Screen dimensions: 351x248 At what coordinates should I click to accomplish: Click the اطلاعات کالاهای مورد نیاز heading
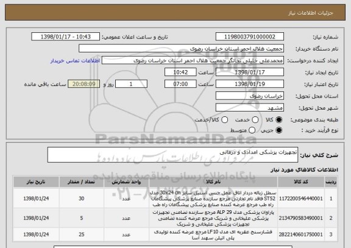tap(305, 170)
